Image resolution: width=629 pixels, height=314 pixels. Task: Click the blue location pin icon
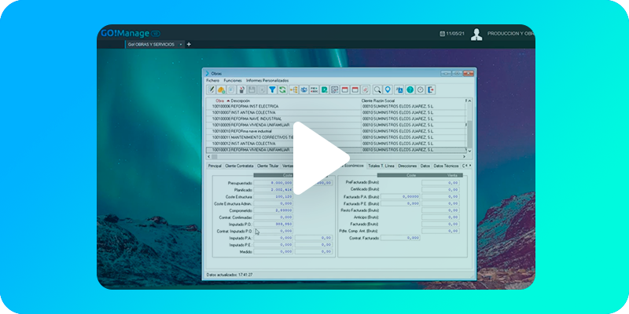coord(388,89)
